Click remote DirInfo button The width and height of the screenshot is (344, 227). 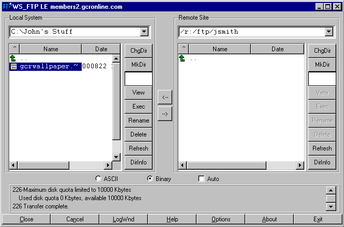pyautogui.click(x=322, y=162)
